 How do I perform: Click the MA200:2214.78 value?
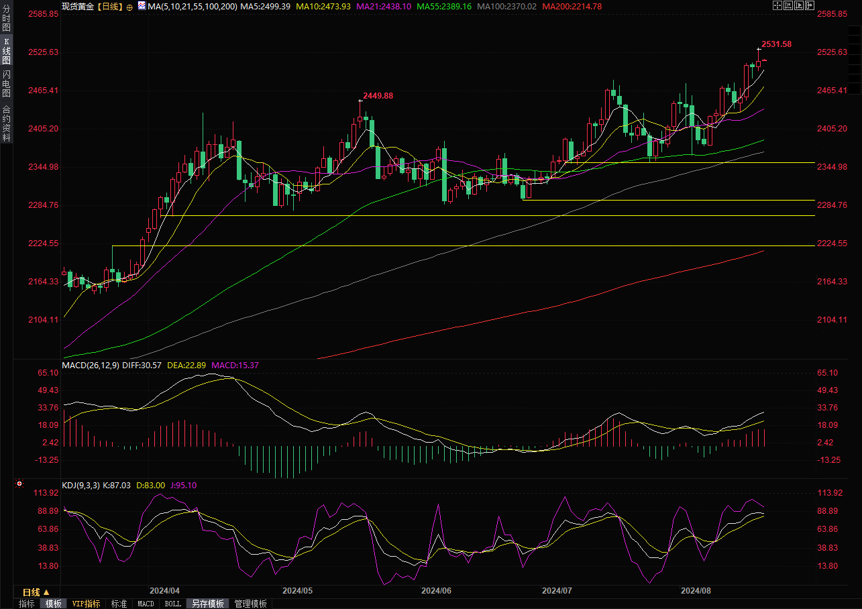pyautogui.click(x=572, y=6)
